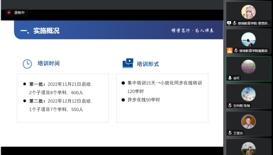
Task: Click the screen-sharing icon on the first participant tile
Action: pyautogui.click(x=229, y=23)
